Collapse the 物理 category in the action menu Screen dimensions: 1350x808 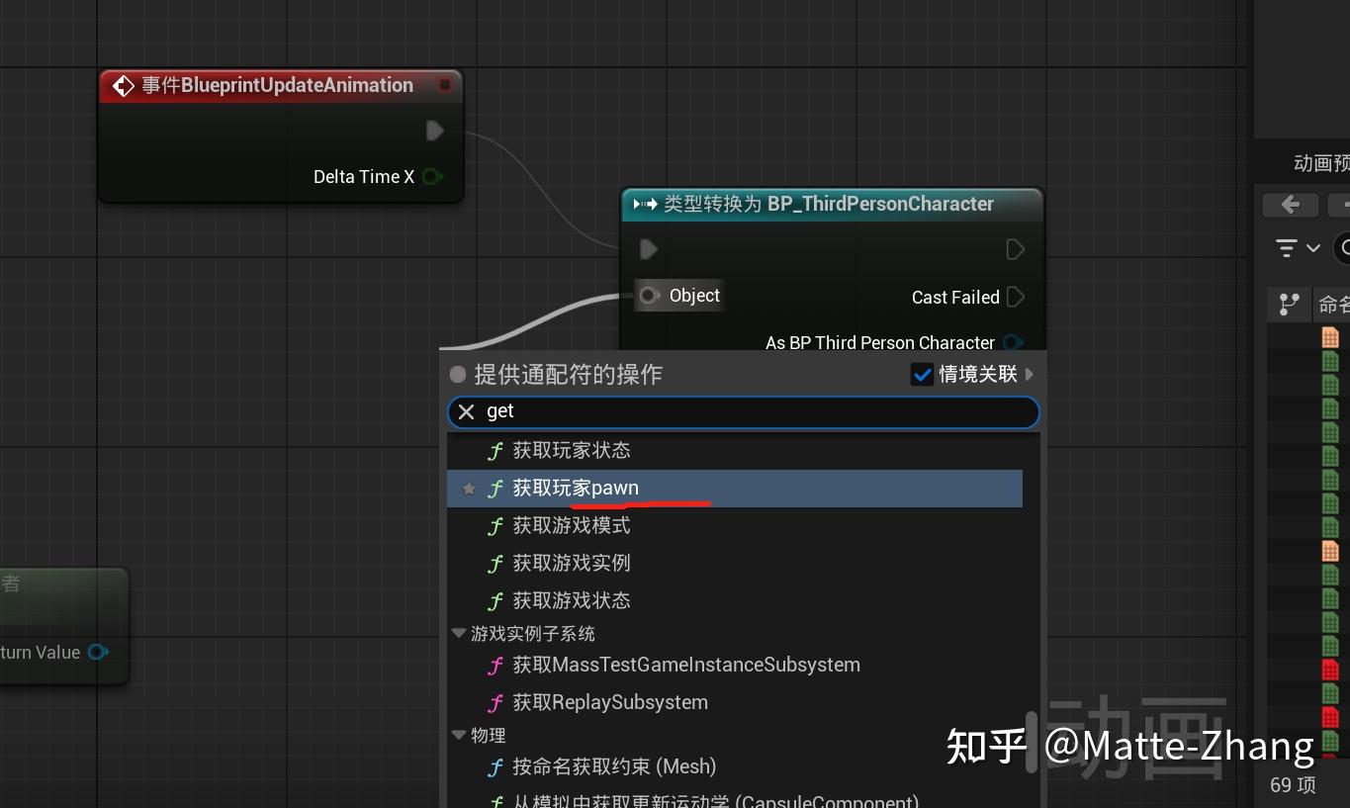[458, 735]
